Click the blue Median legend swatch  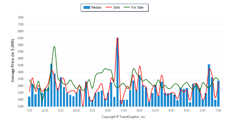pyautogui.click(x=87, y=7)
